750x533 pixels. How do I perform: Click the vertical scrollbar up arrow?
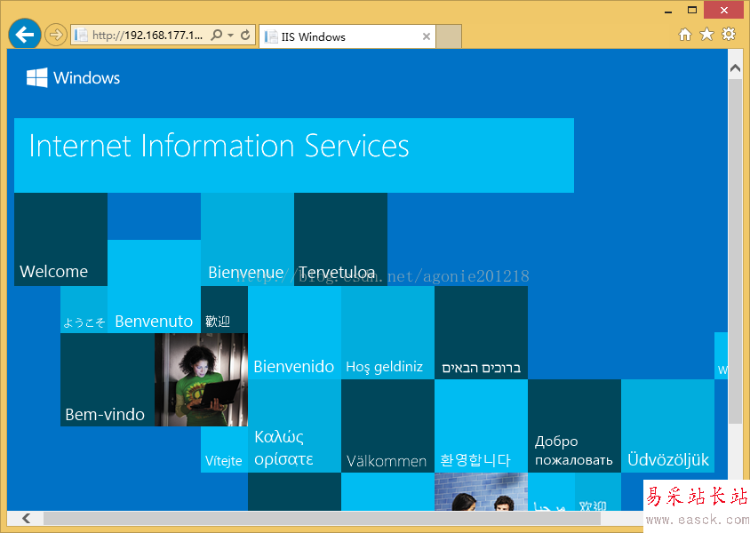point(735,68)
